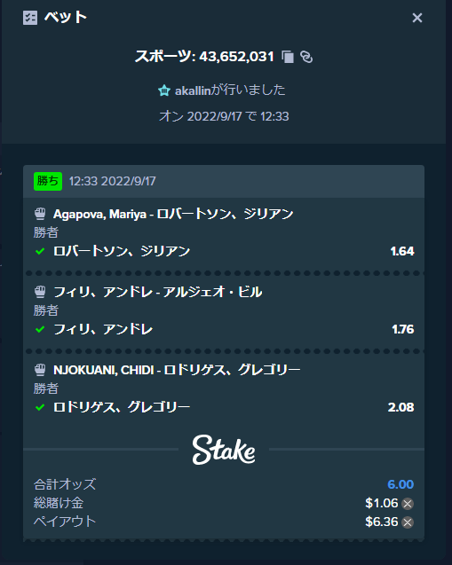Image resolution: width=452 pixels, height=565 pixels.
Task: Close the ベット dialog with X
Action: pyautogui.click(x=417, y=18)
